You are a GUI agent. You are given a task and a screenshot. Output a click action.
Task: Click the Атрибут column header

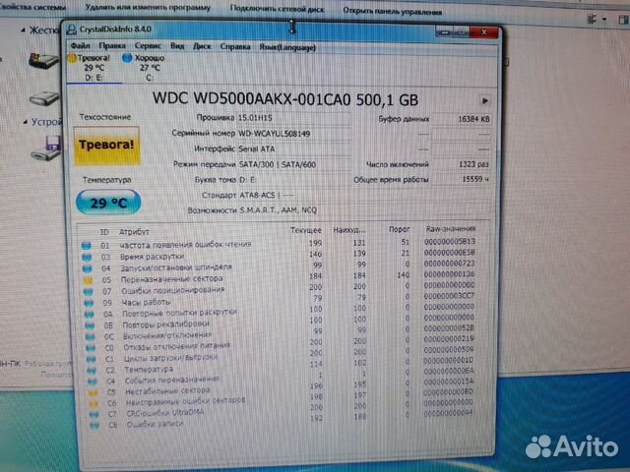coord(134,232)
